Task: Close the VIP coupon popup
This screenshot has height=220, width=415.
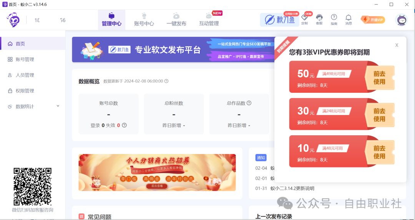Action: [397, 45]
